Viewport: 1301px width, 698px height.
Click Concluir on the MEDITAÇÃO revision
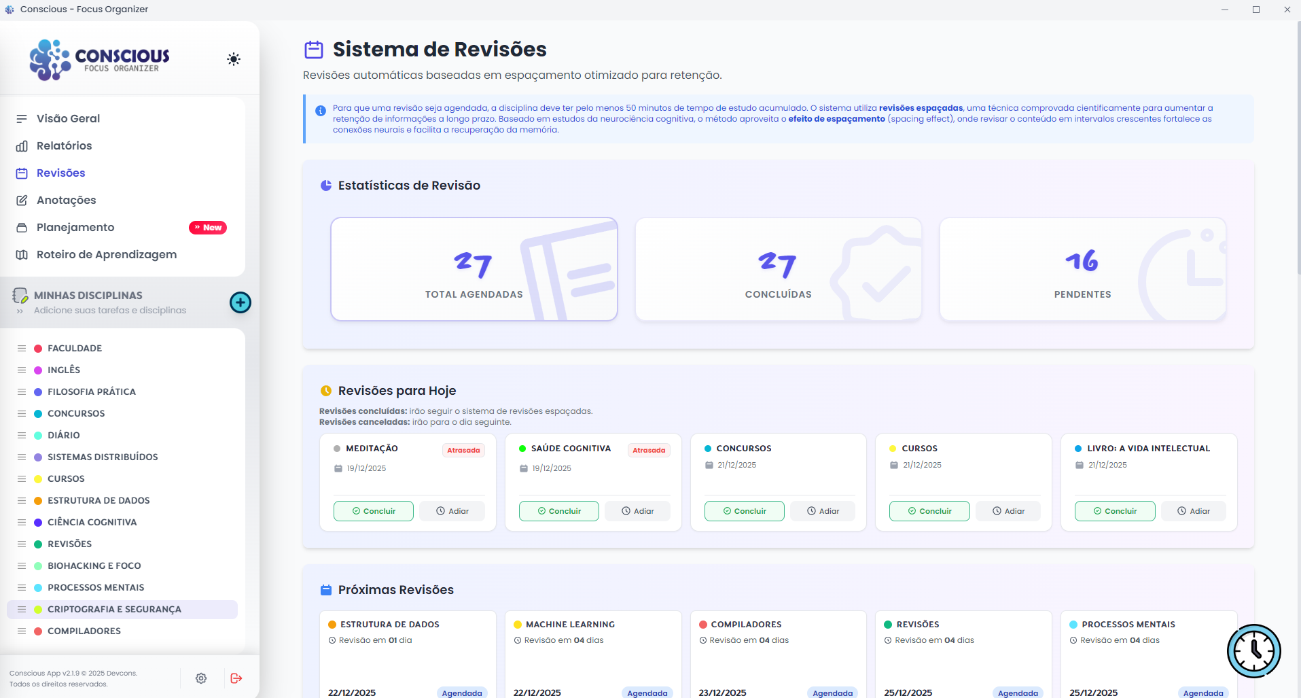coord(373,510)
